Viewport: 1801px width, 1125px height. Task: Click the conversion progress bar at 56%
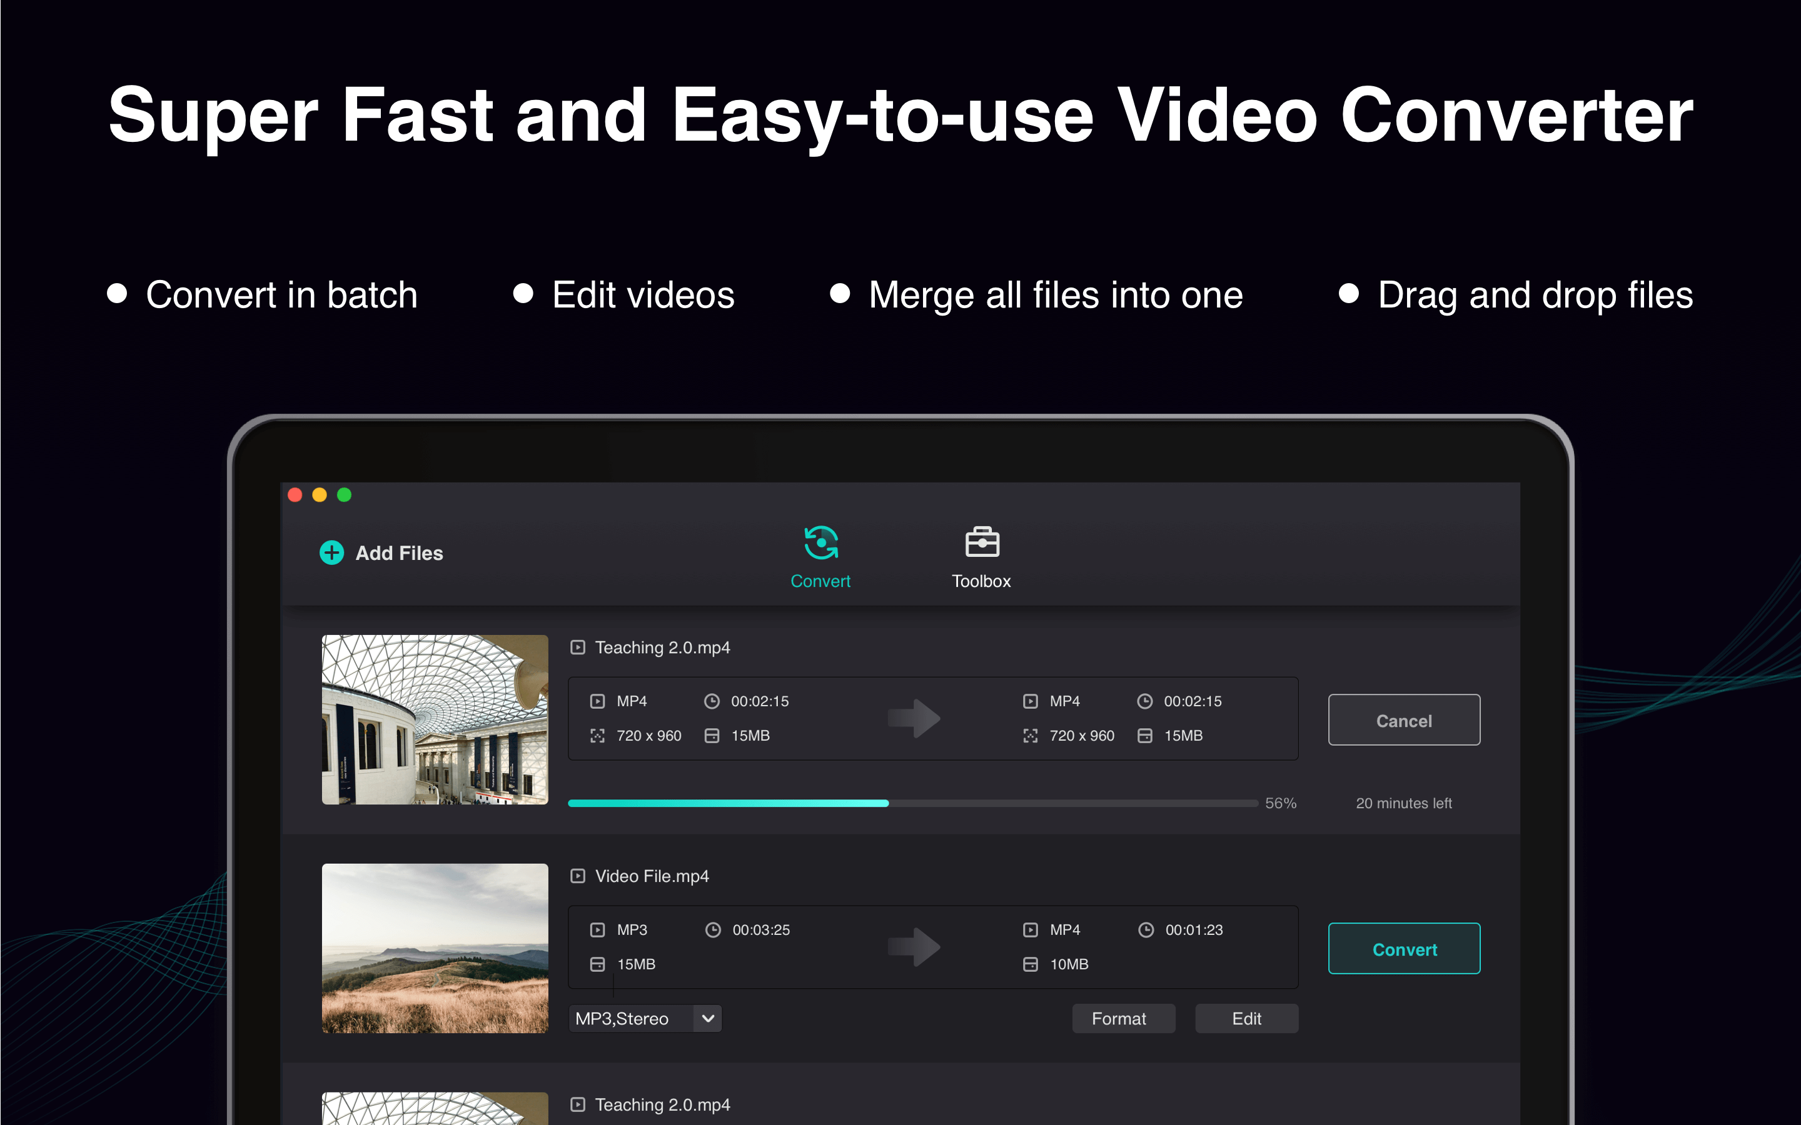(x=913, y=804)
